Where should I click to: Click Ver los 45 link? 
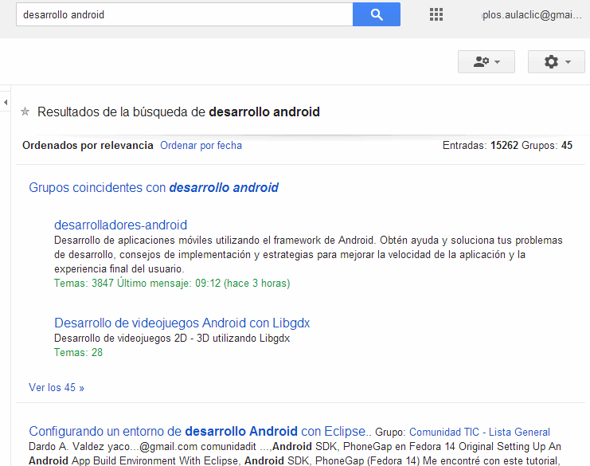[57, 388]
